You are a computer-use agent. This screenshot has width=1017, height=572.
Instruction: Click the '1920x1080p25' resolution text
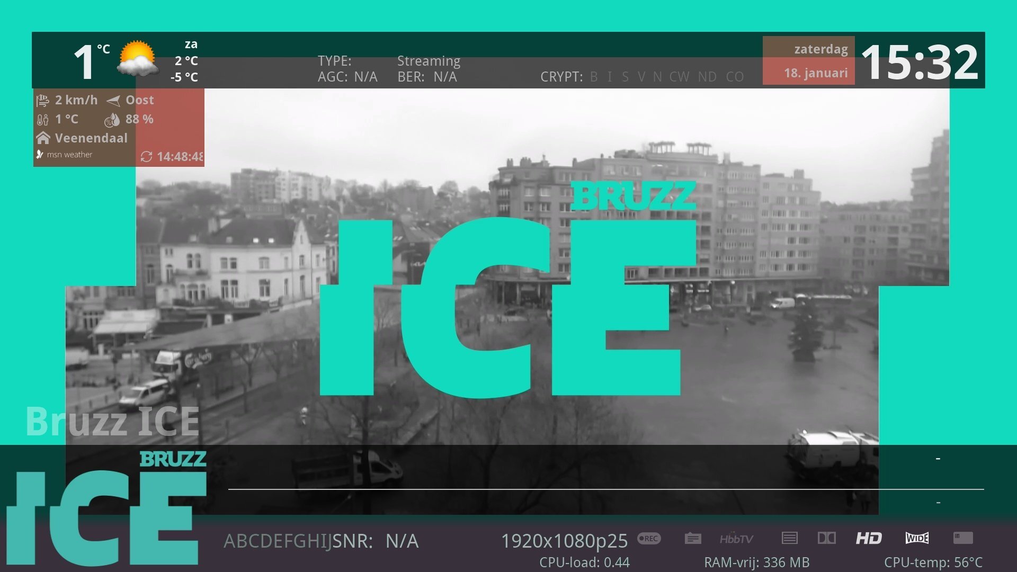pos(564,541)
